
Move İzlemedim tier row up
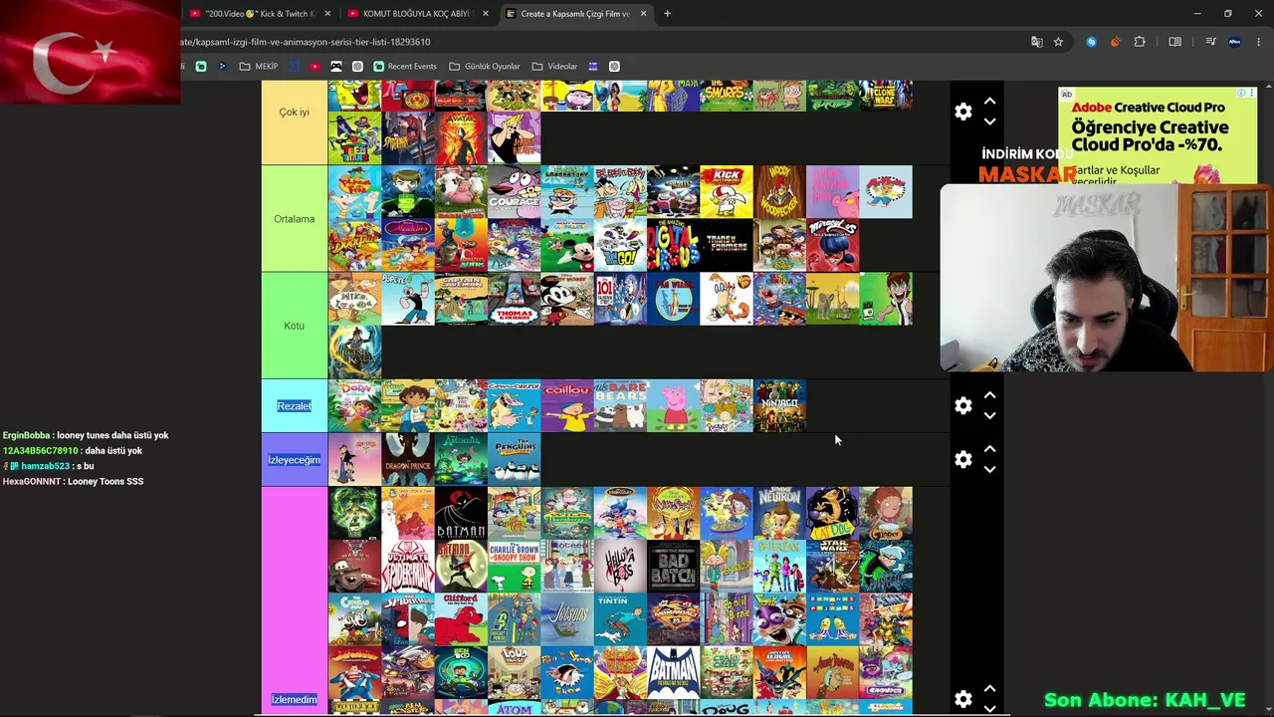(x=989, y=689)
